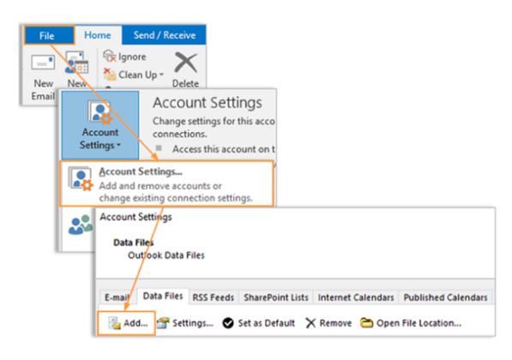Click the people group icon below the menu
This screenshot has width=512, height=360.
tap(81, 225)
